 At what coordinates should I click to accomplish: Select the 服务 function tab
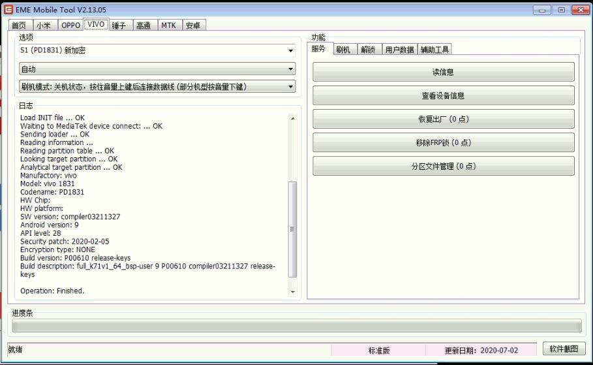[319, 48]
